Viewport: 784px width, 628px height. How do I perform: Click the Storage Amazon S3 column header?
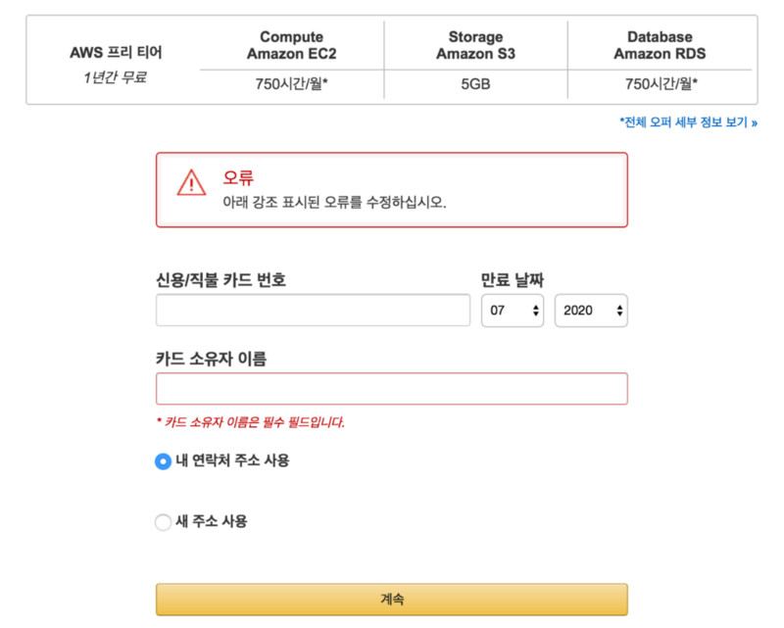coord(475,45)
